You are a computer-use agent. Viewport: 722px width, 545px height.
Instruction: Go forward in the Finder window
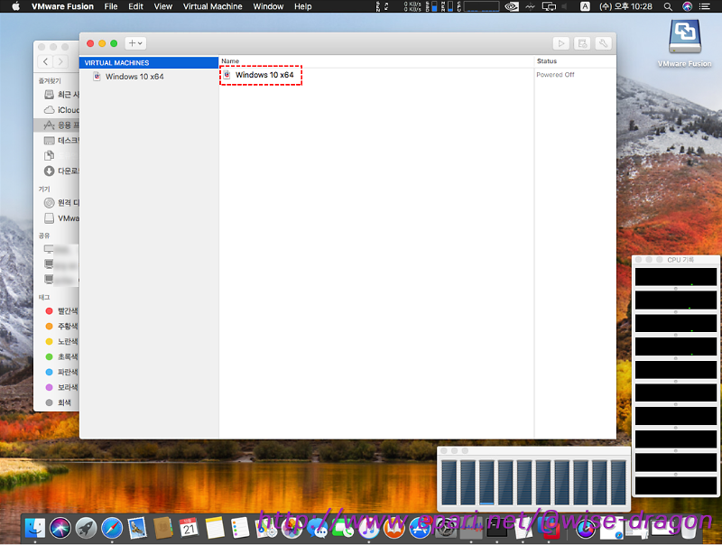pyautogui.click(x=60, y=61)
